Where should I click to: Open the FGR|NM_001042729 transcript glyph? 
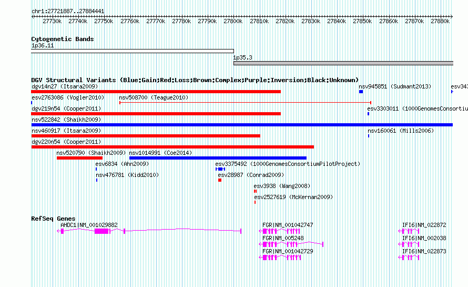click(x=280, y=258)
